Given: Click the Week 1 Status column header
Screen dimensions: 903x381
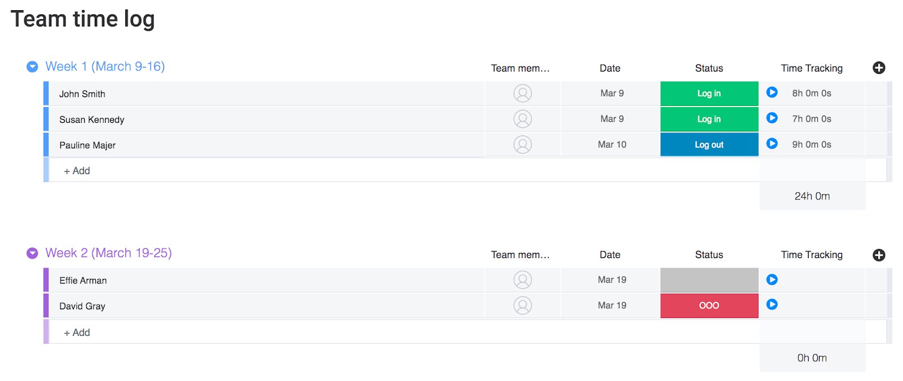Looking at the screenshot, I should pyautogui.click(x=709, y=68).
